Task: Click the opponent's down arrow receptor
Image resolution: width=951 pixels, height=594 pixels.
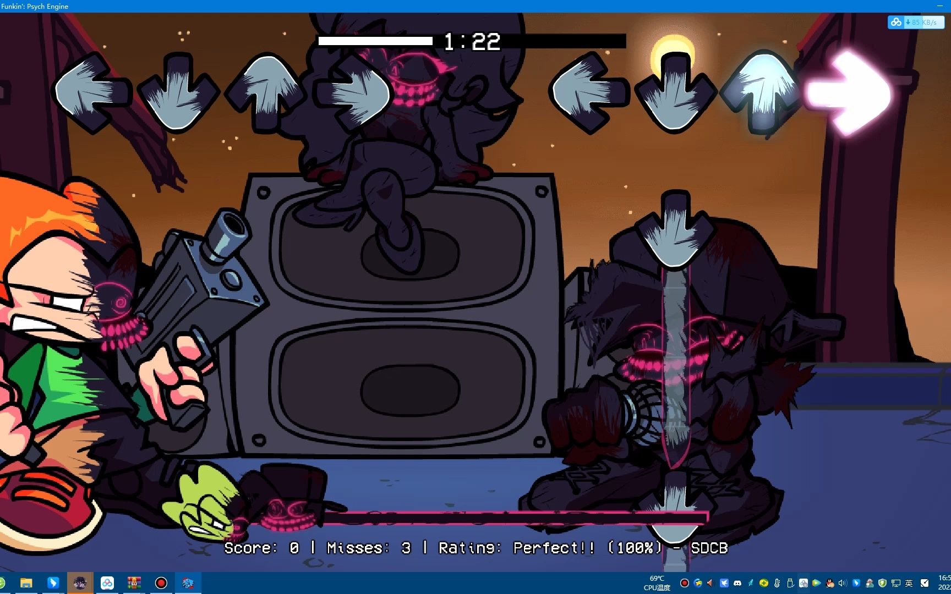Action: pyautogui.click(x=177, y=92)
